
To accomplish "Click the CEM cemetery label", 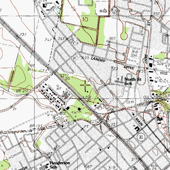I will pos(130,102).
